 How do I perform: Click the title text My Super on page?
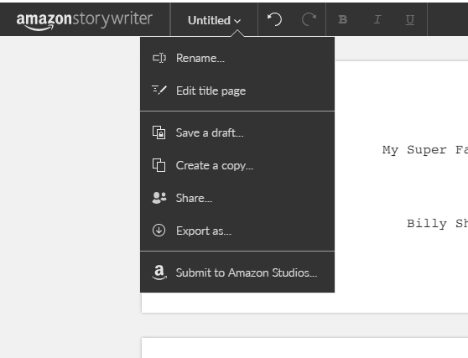click(x=414, y=149)
